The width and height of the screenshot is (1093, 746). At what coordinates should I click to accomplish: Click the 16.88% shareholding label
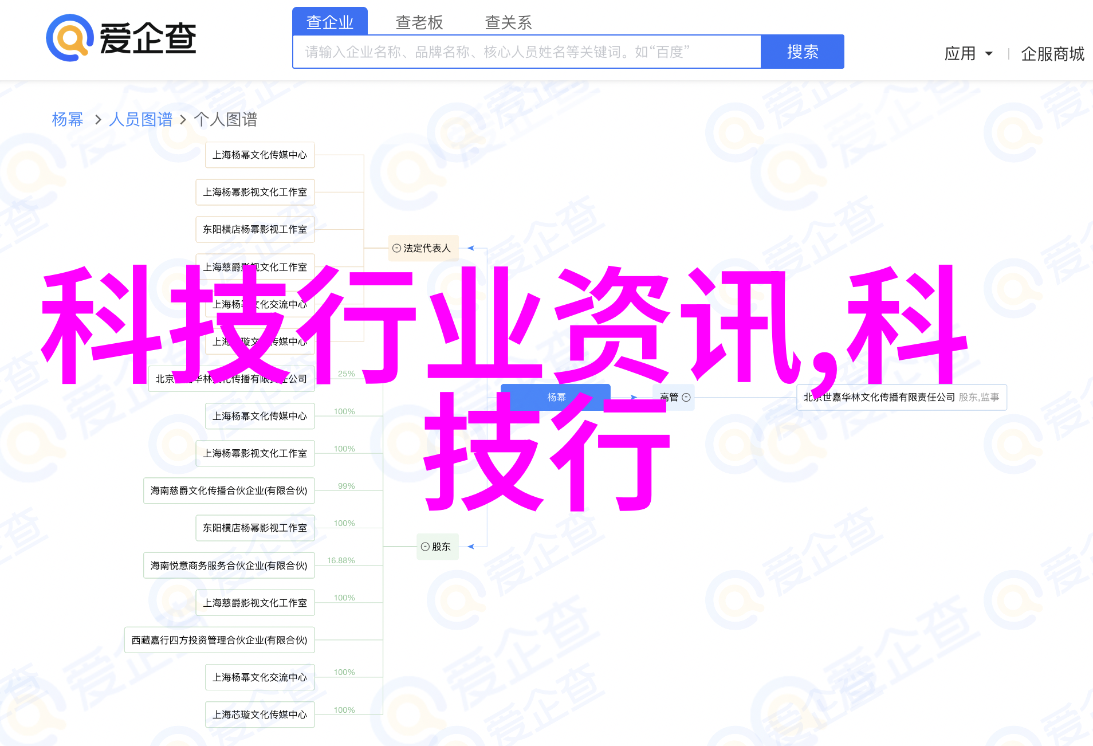341,560
